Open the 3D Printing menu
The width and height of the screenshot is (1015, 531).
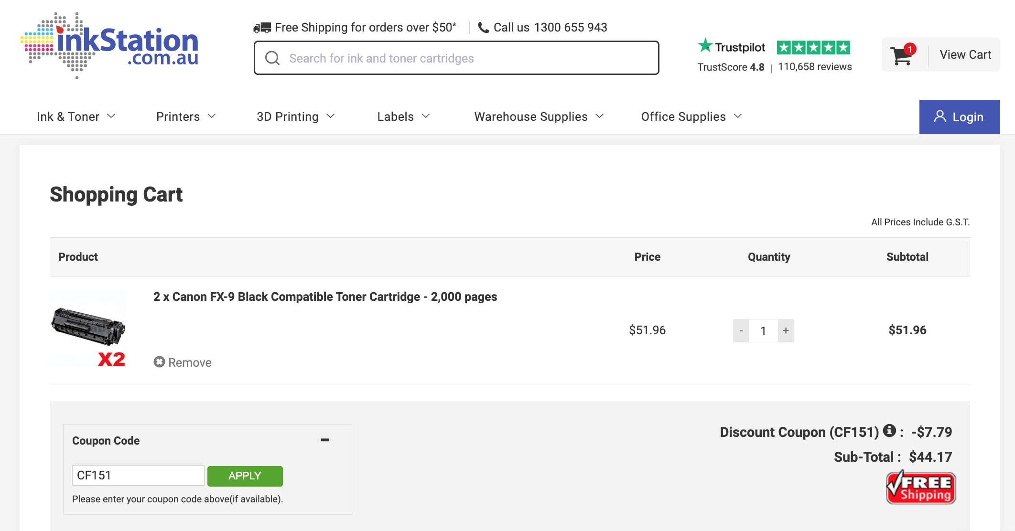[x=295, y=117]
